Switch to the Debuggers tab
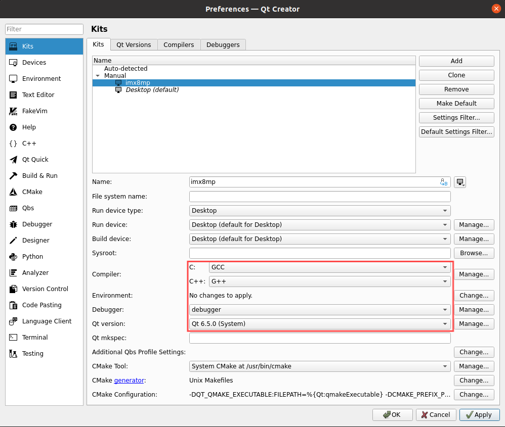Image resolution: width=505 pixels, height=427 pixels. (x=223, y=44)
